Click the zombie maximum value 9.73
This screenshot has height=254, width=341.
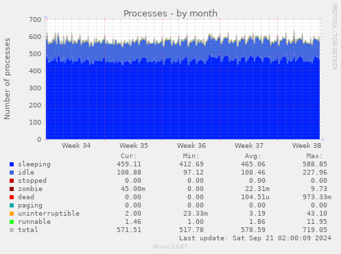pos(319,189)
